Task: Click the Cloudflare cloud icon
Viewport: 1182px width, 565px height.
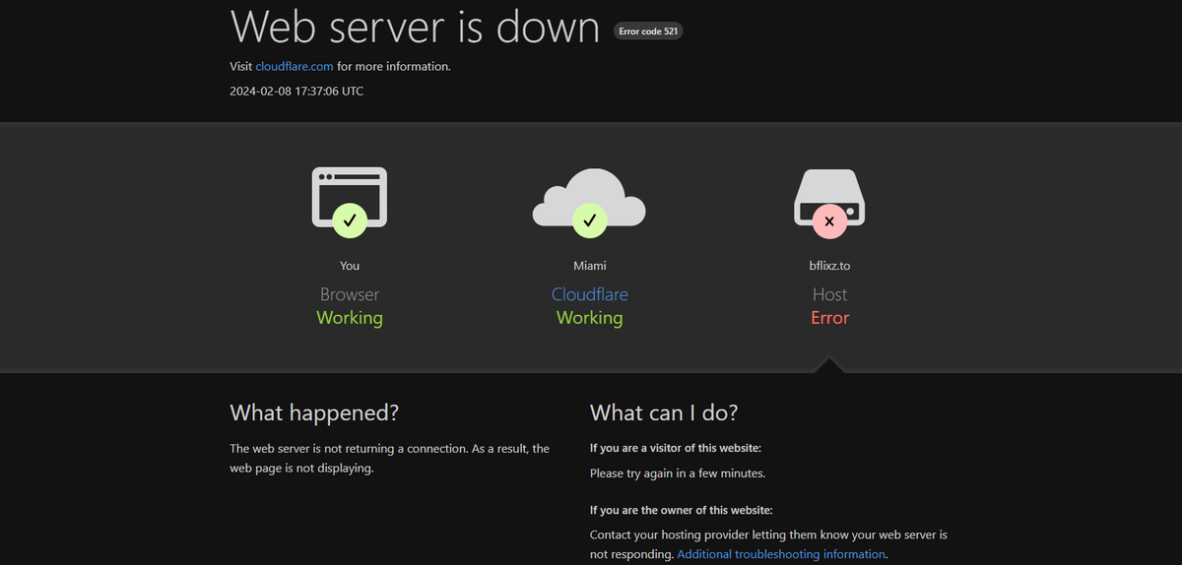Action: point(589,197)
